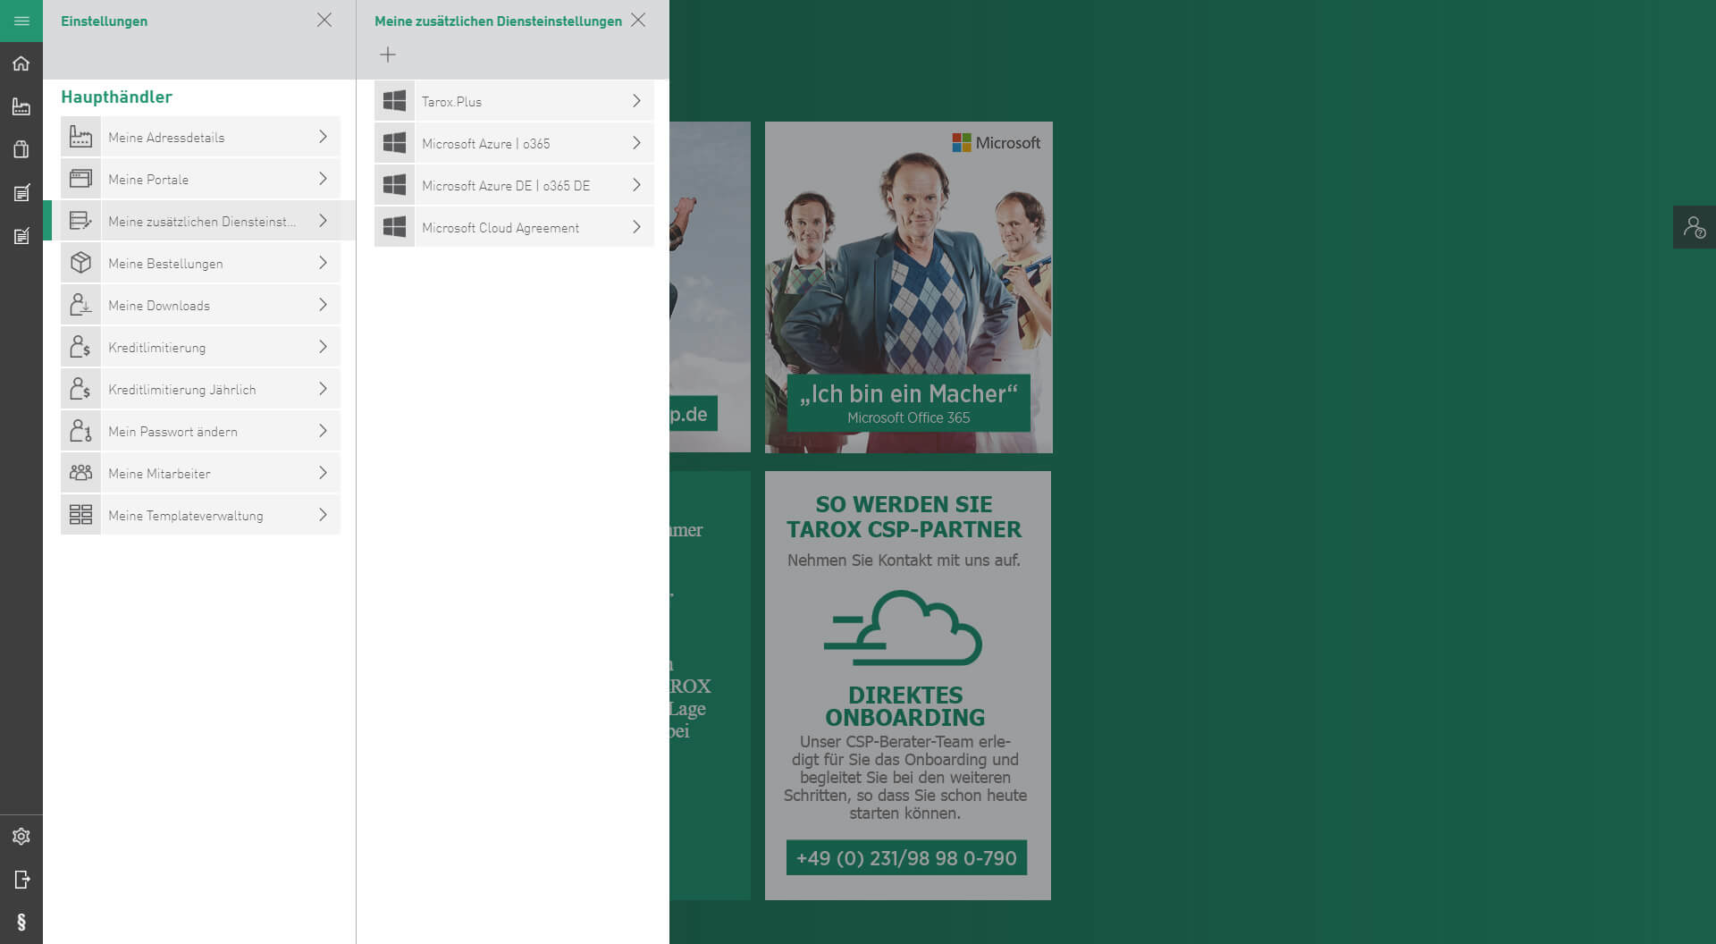
Task: Open the settings gear in sidebar
Action: 21,836
